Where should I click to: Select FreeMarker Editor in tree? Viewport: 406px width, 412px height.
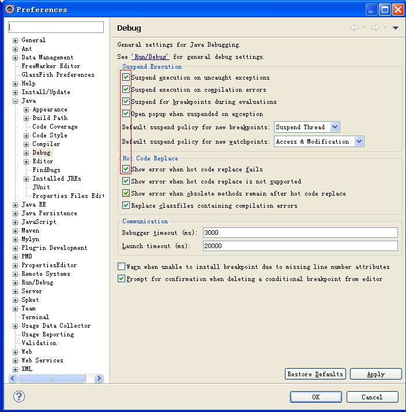point(51,66)
